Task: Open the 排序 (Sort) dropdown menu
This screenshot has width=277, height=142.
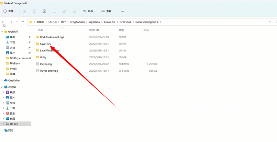Action: 89,11
